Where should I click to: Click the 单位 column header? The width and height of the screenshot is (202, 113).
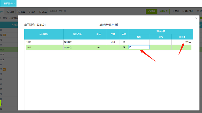[98, 34]
